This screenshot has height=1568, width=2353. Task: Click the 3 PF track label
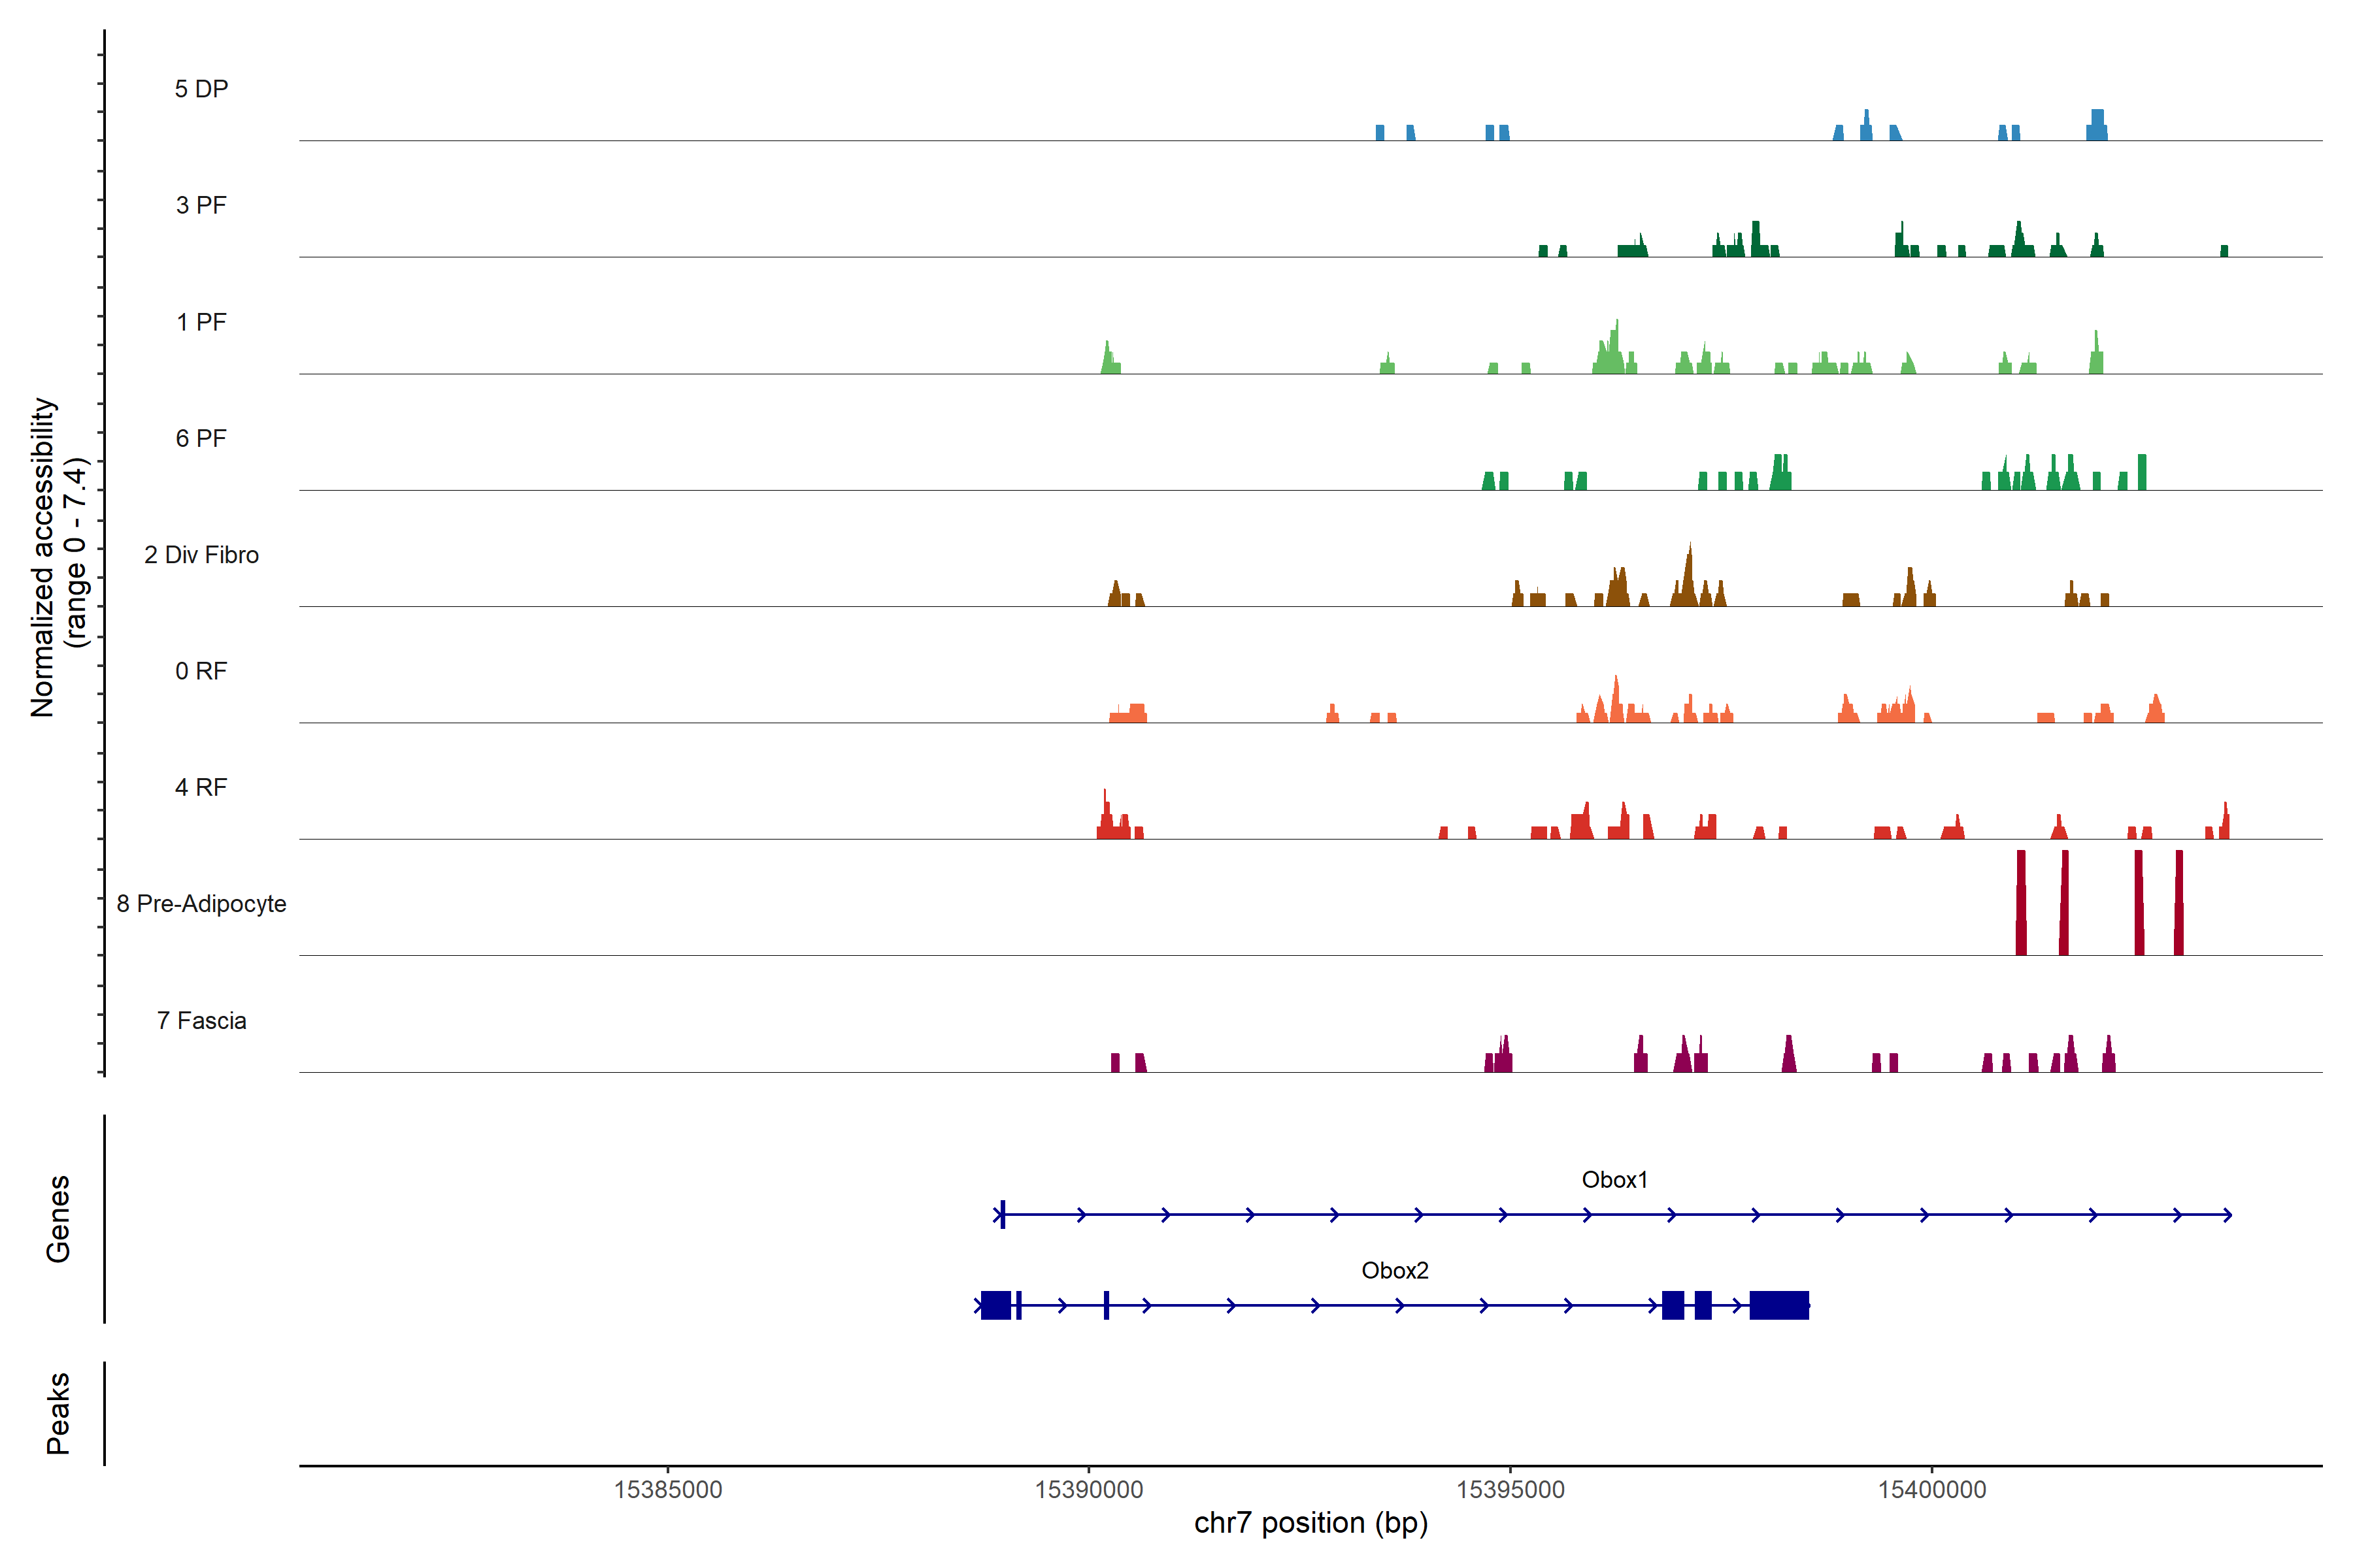coord(201,205)
